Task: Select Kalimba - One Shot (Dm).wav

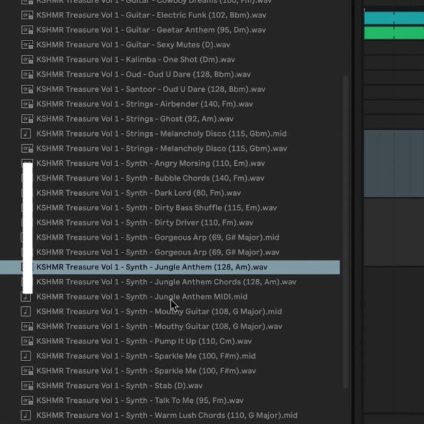Action: click(x=136, y=59)
